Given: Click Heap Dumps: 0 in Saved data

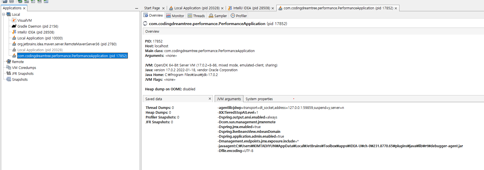Looking at the screenshot, I should tap(158, 112).
